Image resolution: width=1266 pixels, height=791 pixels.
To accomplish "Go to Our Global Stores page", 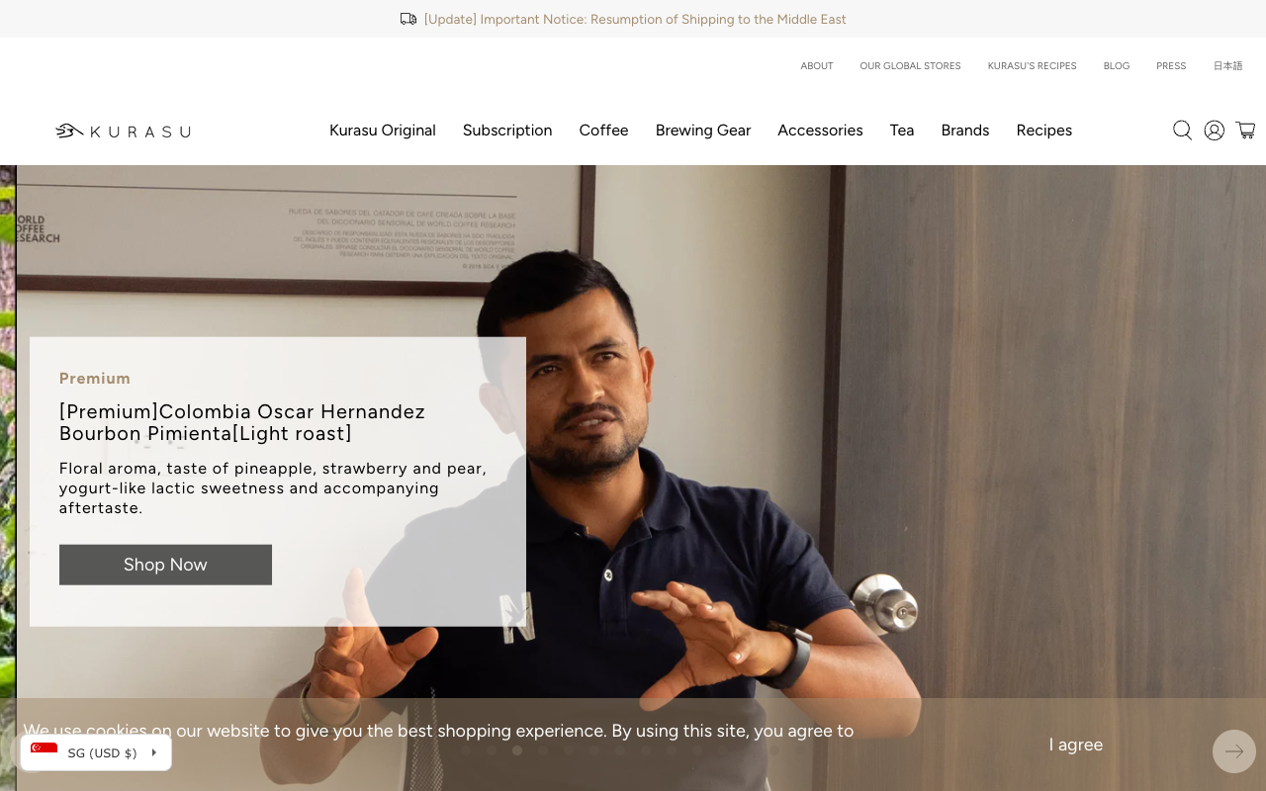I will click(910, 66).
